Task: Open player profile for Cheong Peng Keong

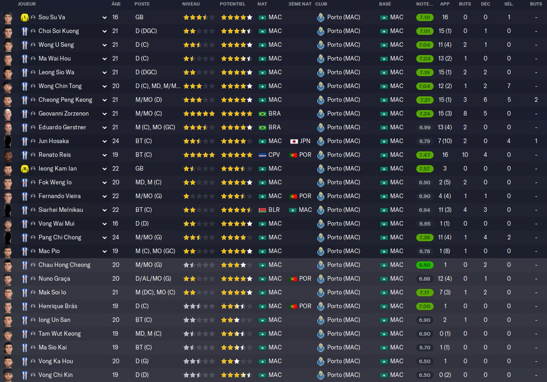Action: pyautogui.click(x=65, y=100)
